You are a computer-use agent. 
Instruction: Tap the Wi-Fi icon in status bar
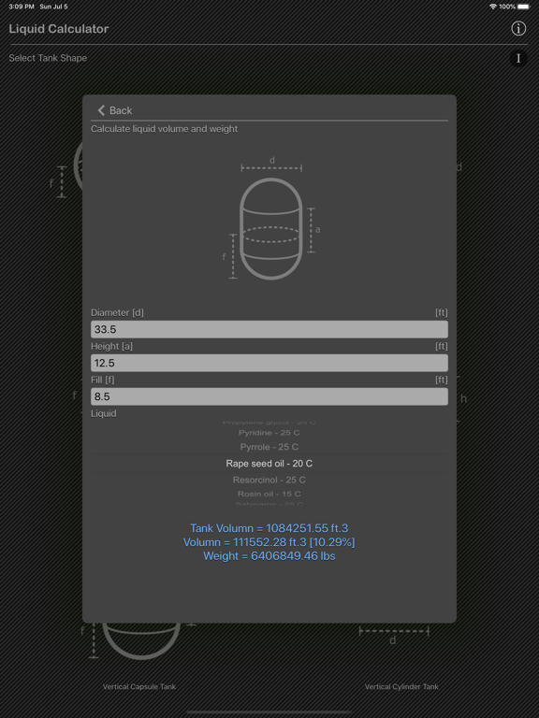[493, 7]
